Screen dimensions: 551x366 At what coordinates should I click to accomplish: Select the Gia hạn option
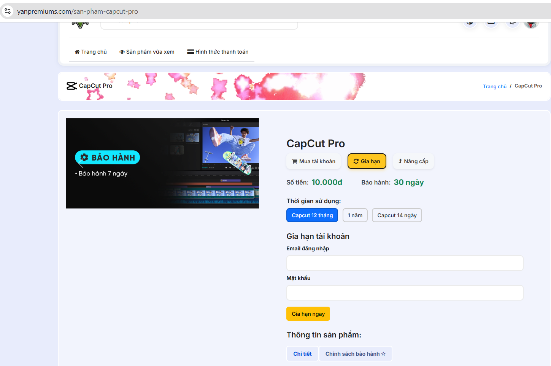pyautogui.click(x=367, y=161)
